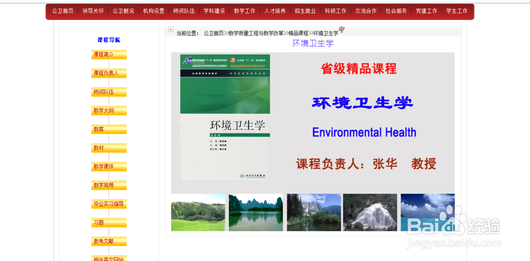Follow the 教学质量工程与教学改革 breadcrumb link
Image resolution: width=530 pixels, height=261 pixels.
click(x=256, y=33)
